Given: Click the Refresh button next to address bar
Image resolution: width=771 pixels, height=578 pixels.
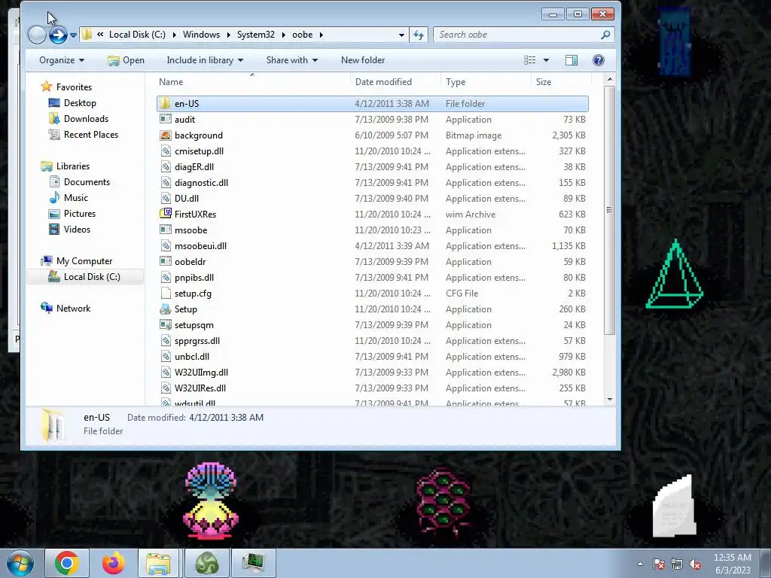Looking at the screenshot, I should click(x=419, y=35).
